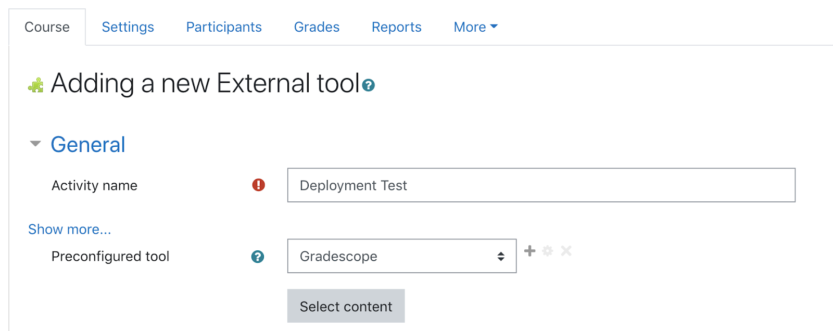Click the puzzle piece External tool icon
Screen dimensions: 833x331
[x=36, y=85]
